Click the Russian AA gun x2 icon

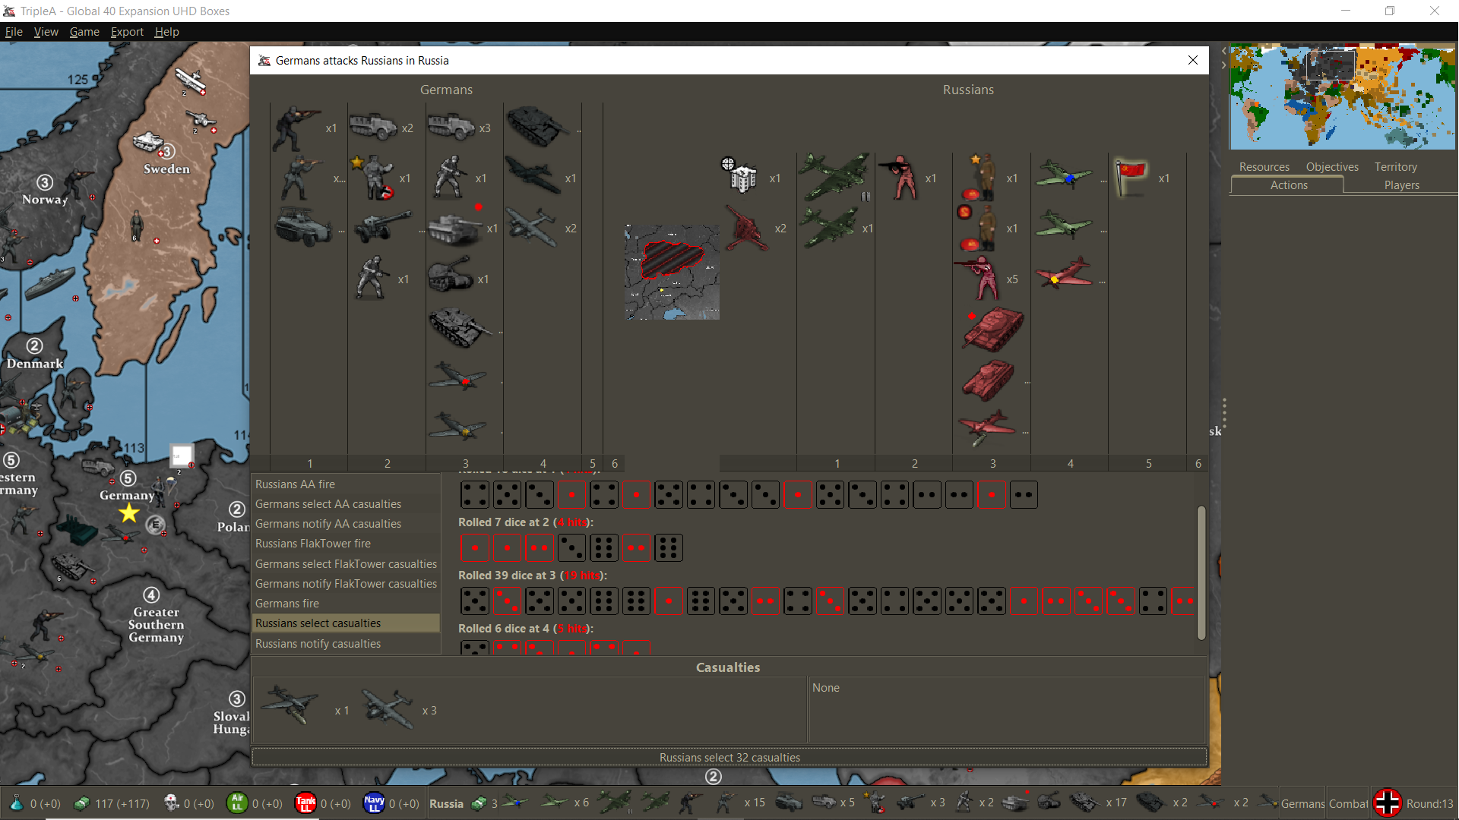[746, 228]
